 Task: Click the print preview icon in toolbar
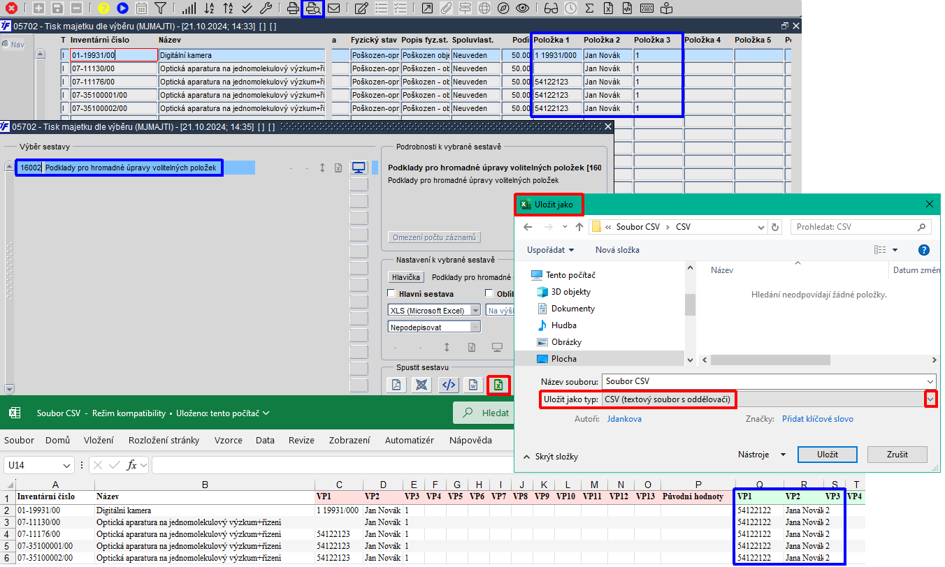click(x=313, y=8)
